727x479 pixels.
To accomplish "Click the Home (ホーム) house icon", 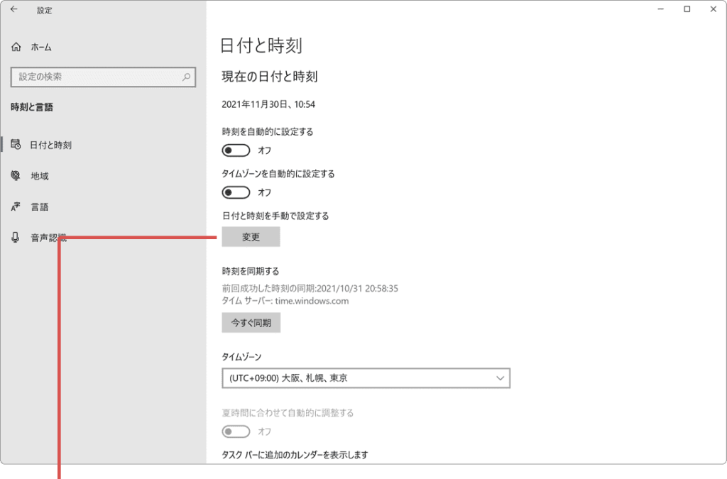I will [16, 47].
